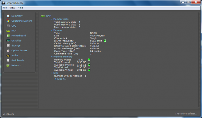Open the Motherboard page
Image resolution: width=202 pixels, height=118 pixels.
point(19,36)
